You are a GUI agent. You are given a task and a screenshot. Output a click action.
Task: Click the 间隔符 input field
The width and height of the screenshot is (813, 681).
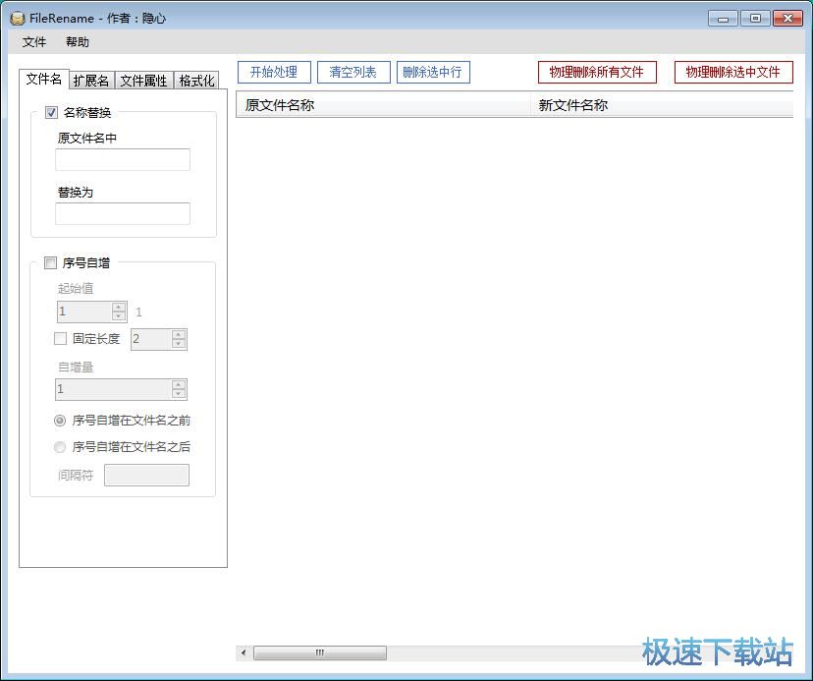146,476
